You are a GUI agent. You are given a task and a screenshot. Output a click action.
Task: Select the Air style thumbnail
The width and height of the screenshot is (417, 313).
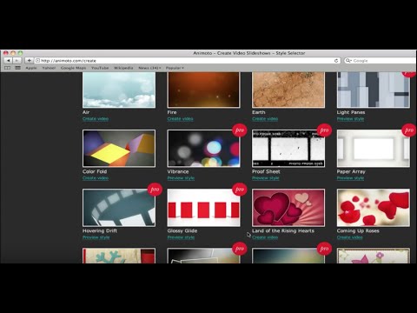(119, 90)
